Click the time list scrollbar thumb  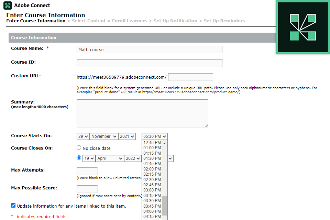coord(165,206)
